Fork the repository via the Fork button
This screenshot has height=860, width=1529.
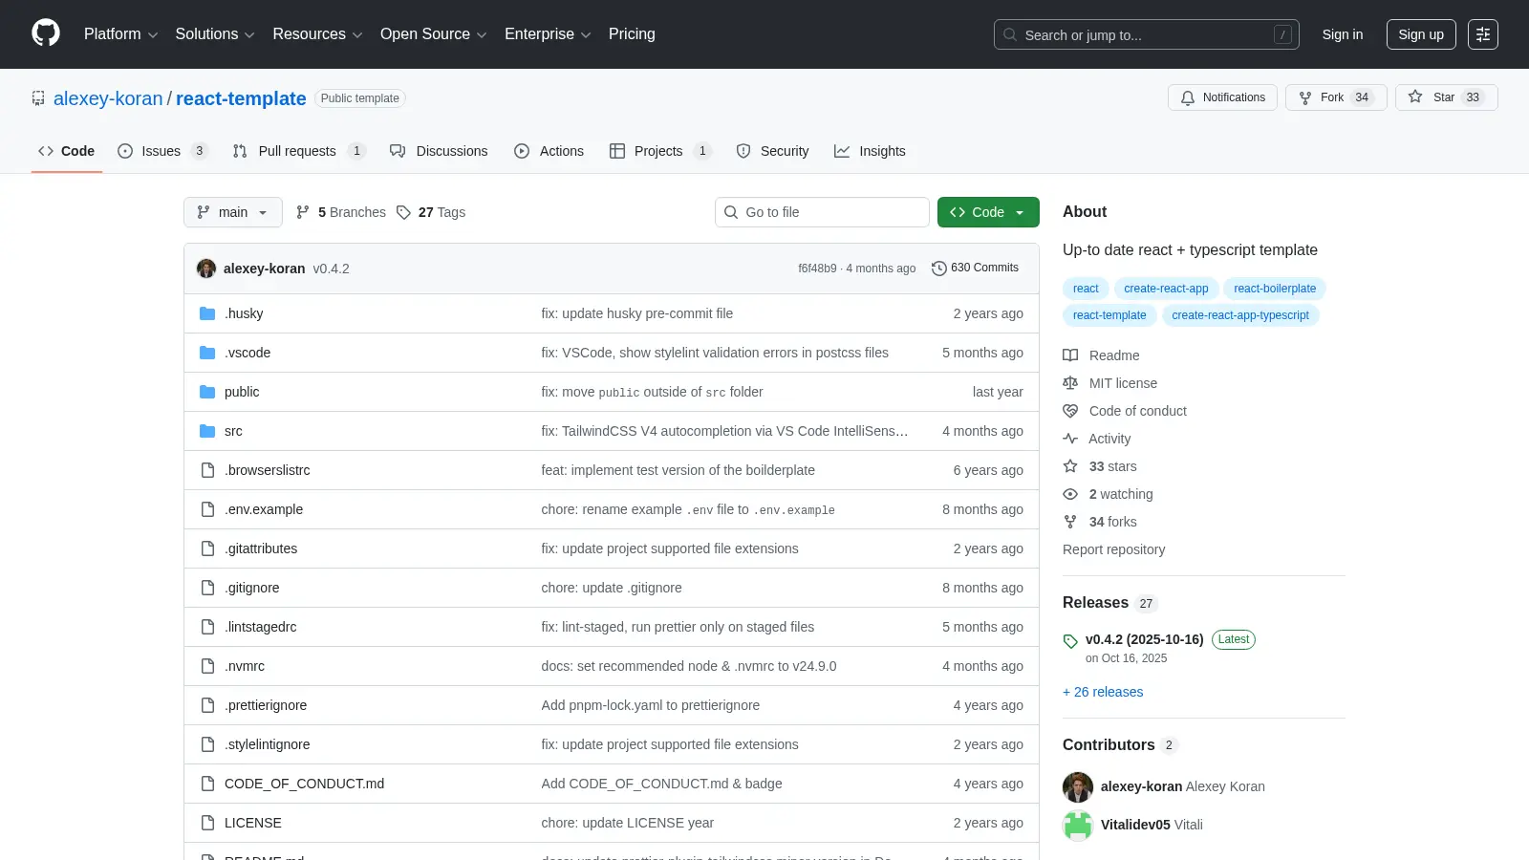pos(1336,97)
